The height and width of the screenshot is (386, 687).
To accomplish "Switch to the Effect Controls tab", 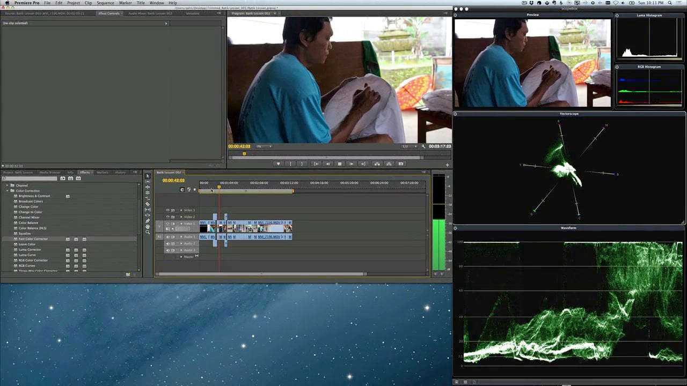I will click(x=109, y=13).
